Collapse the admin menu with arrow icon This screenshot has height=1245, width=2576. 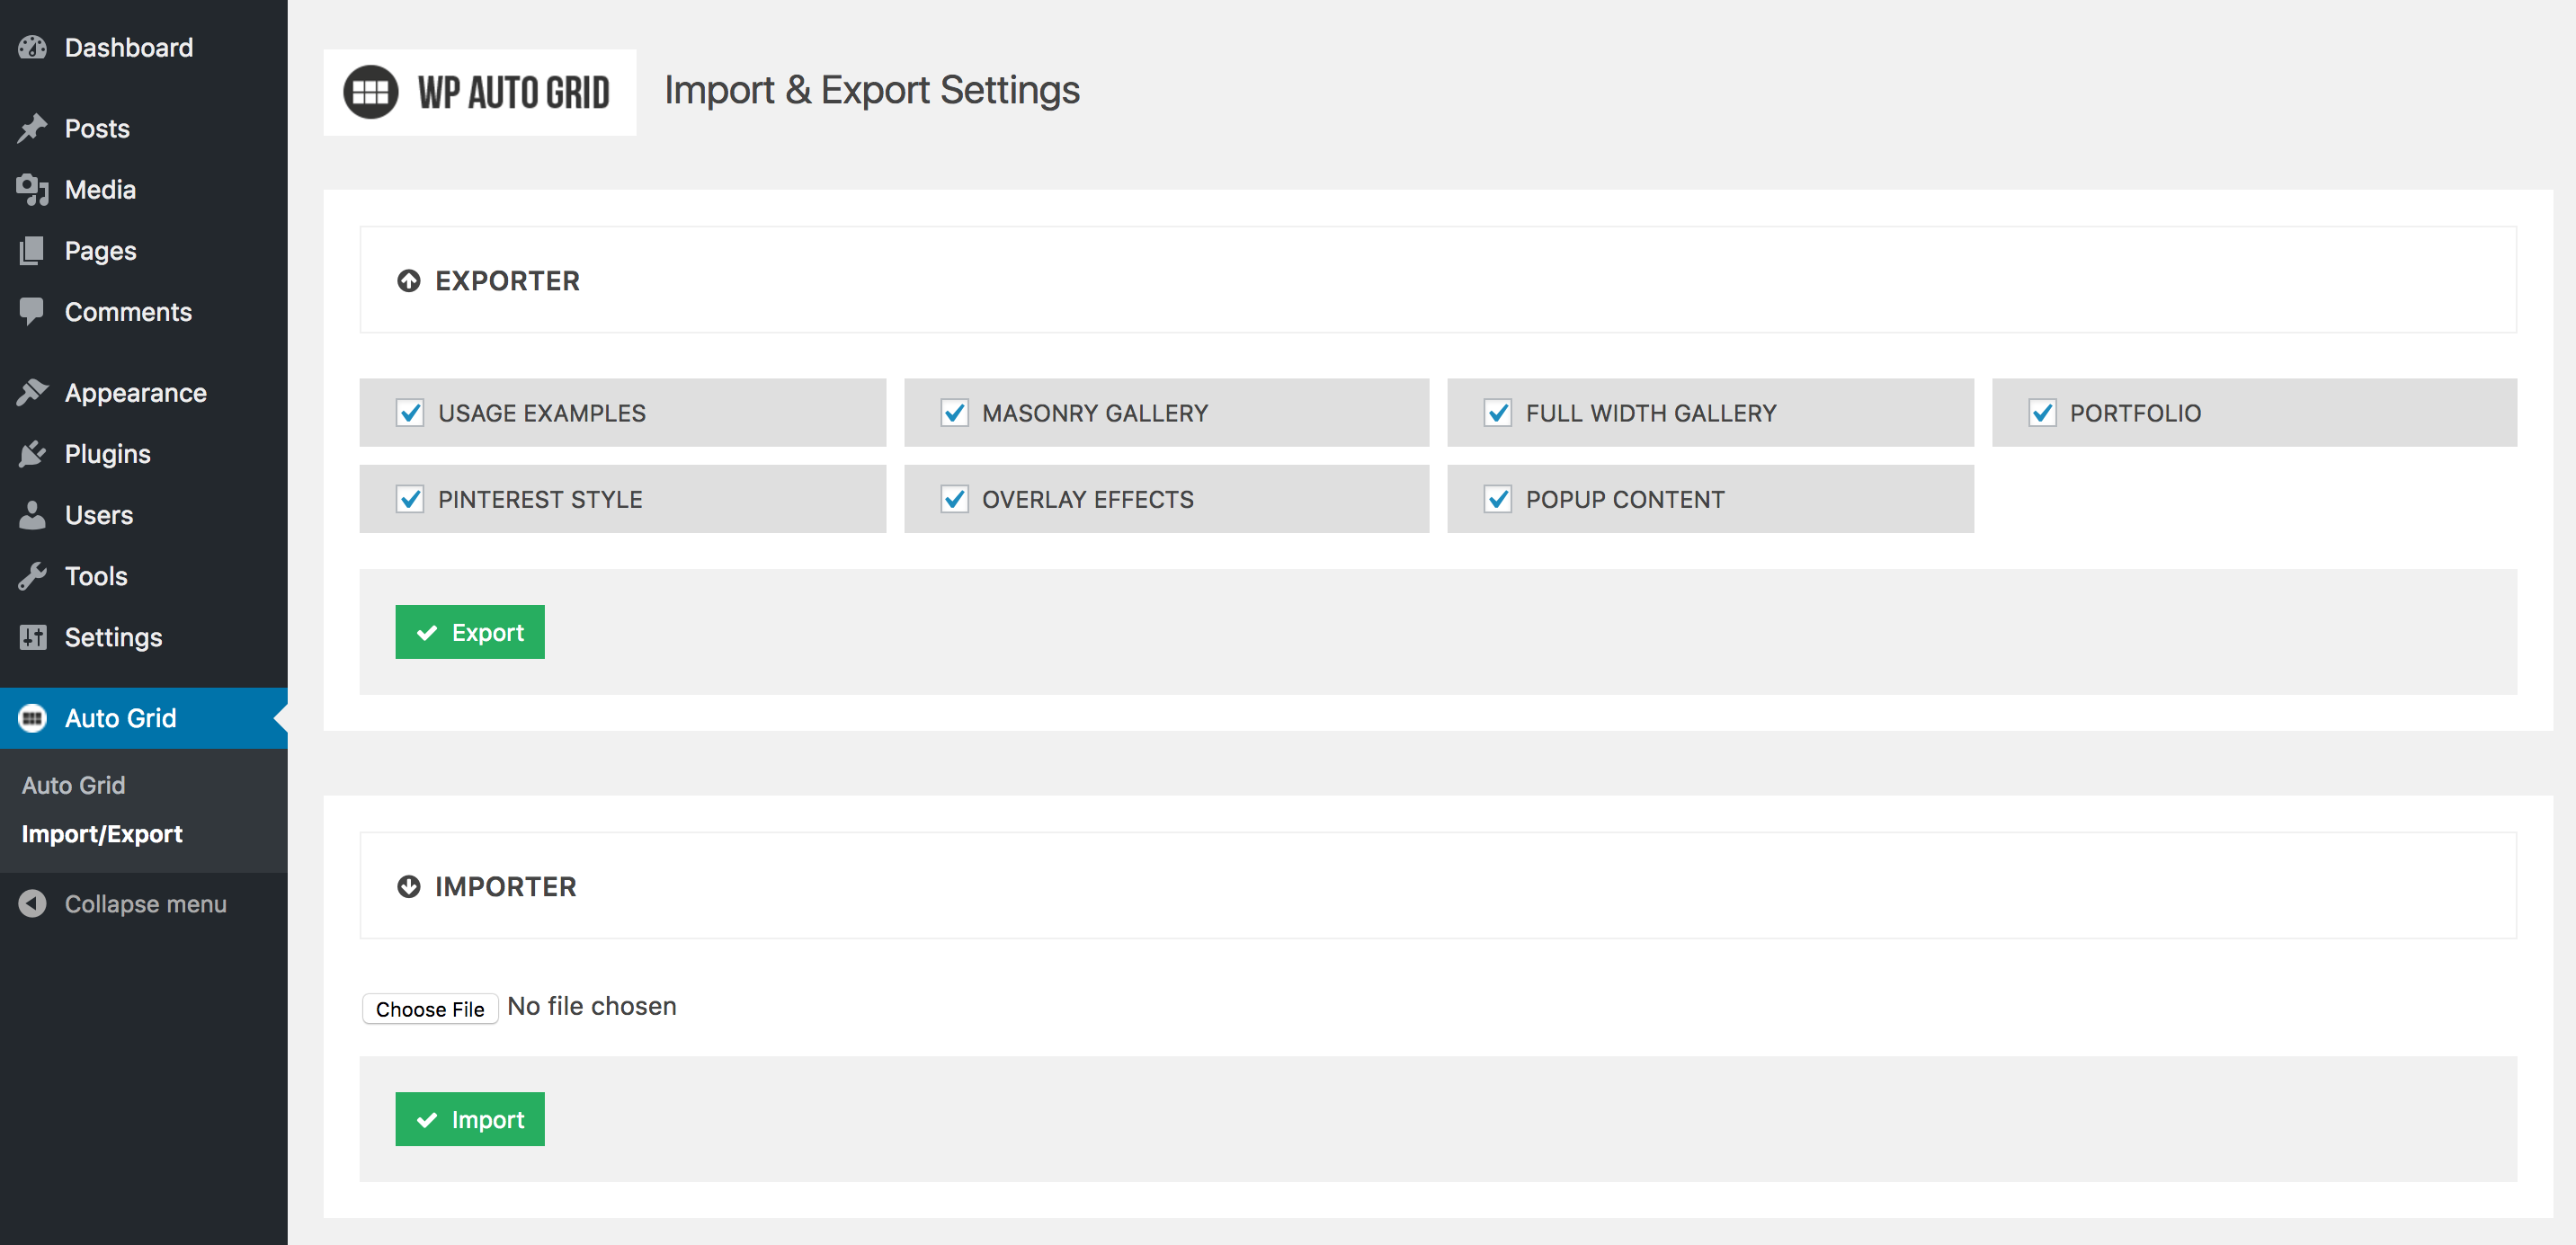click(32, 903)
